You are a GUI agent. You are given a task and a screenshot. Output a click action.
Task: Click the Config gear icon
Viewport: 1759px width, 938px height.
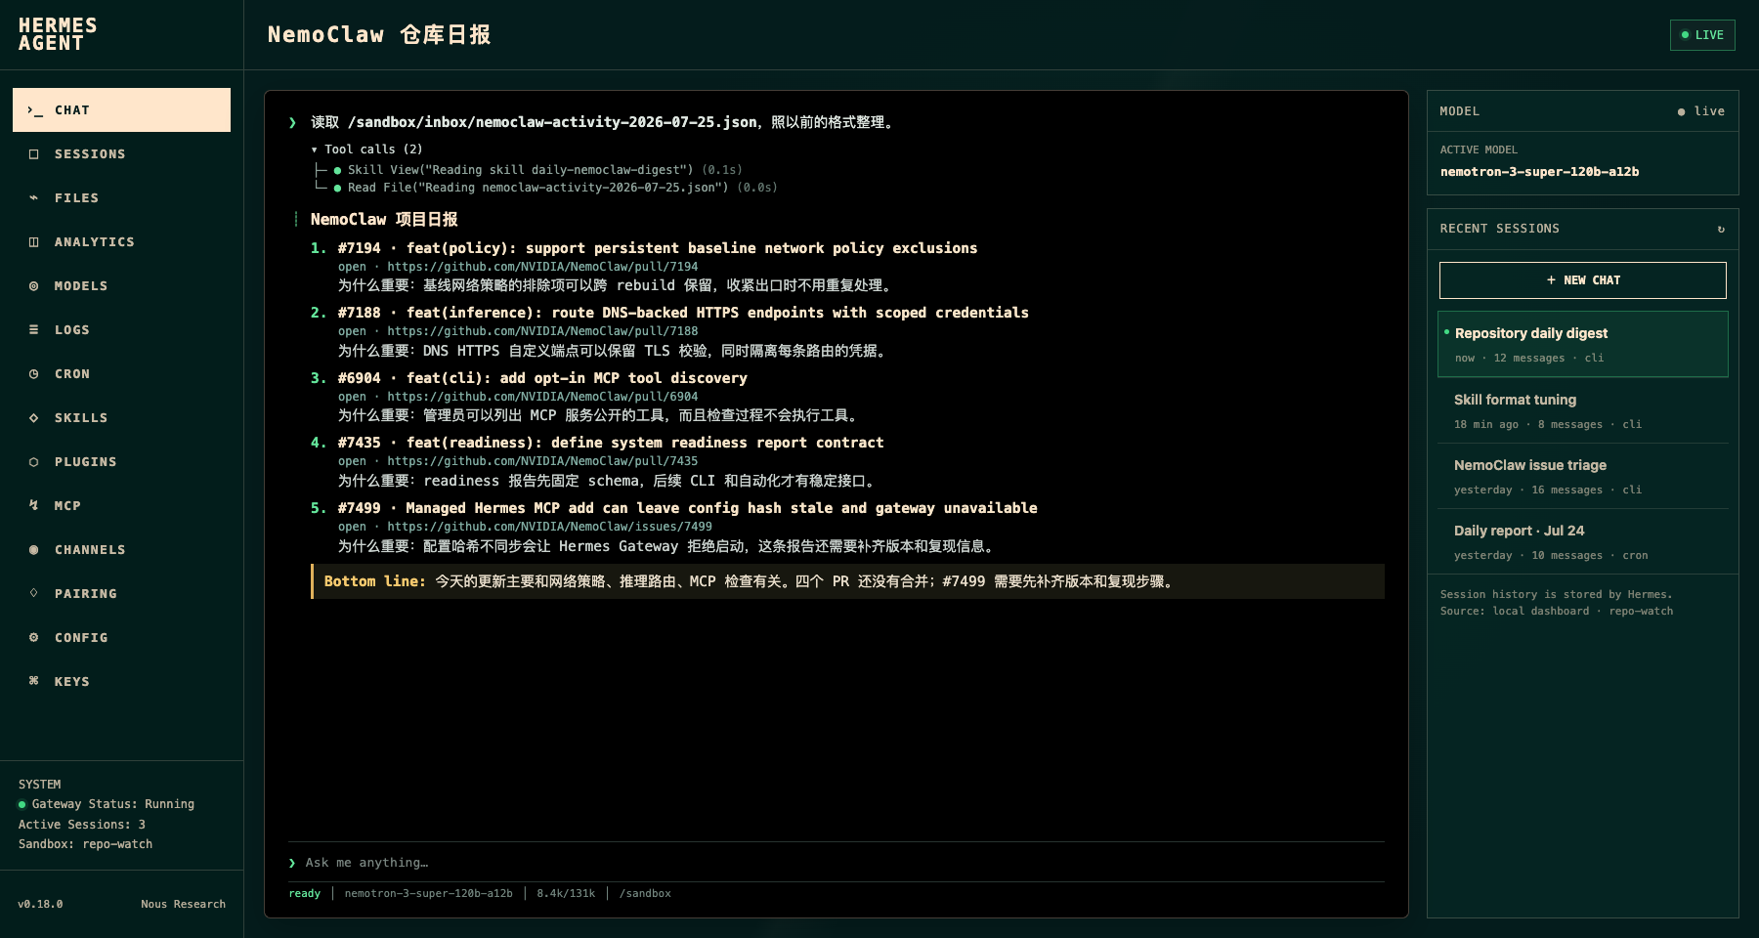[34, 638]
